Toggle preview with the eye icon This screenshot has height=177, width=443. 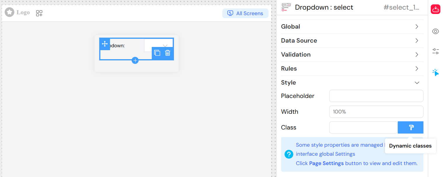(435, 31)
